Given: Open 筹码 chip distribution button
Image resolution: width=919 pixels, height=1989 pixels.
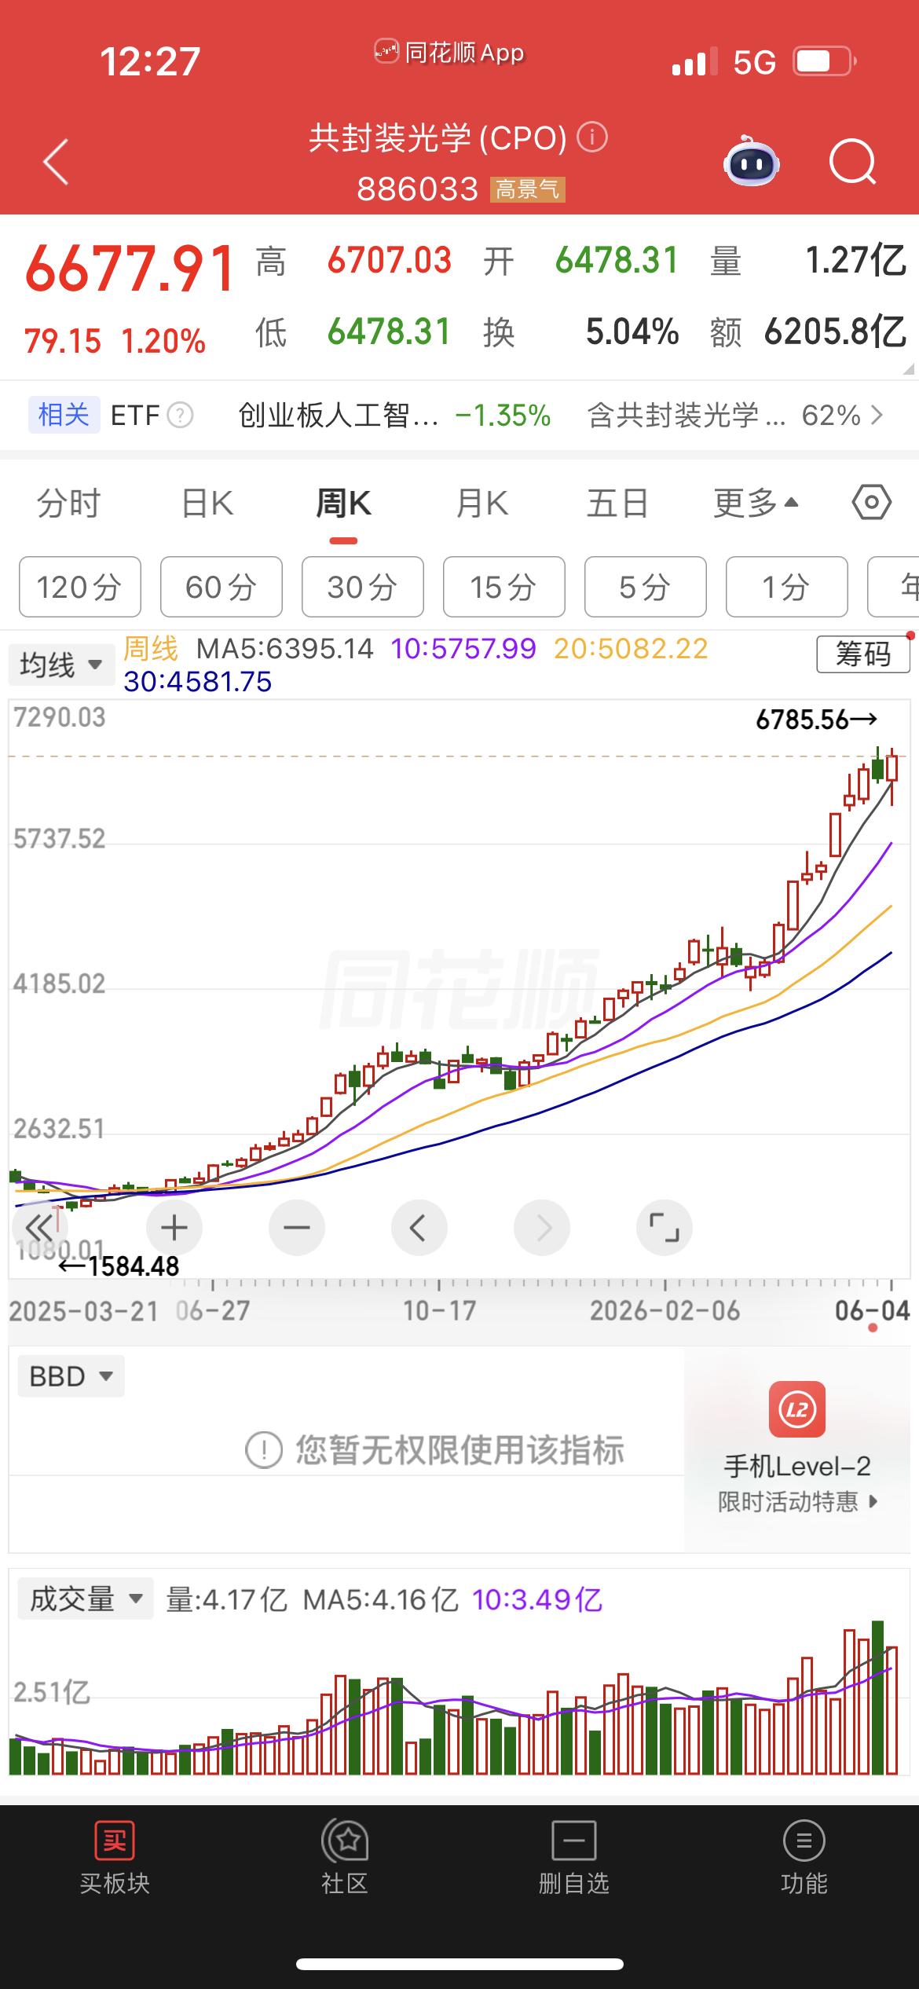Looking at the screenshot, I should coord(863,654).
